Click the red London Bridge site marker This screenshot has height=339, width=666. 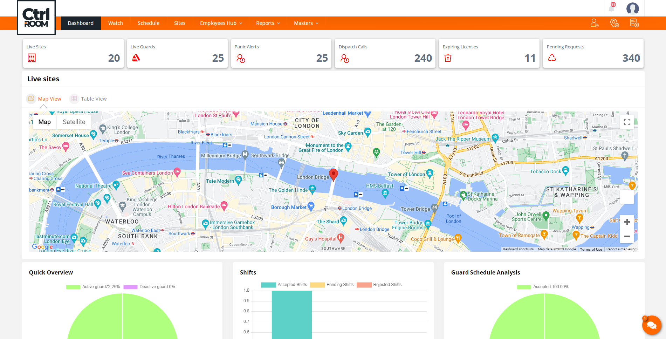tap(334, 175)
